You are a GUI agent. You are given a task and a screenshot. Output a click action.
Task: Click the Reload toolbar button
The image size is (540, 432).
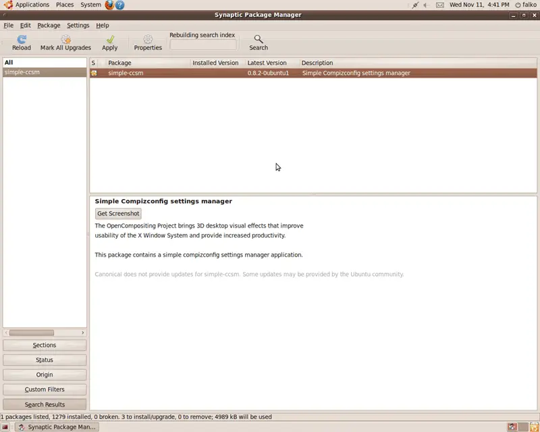click(22, 43)
